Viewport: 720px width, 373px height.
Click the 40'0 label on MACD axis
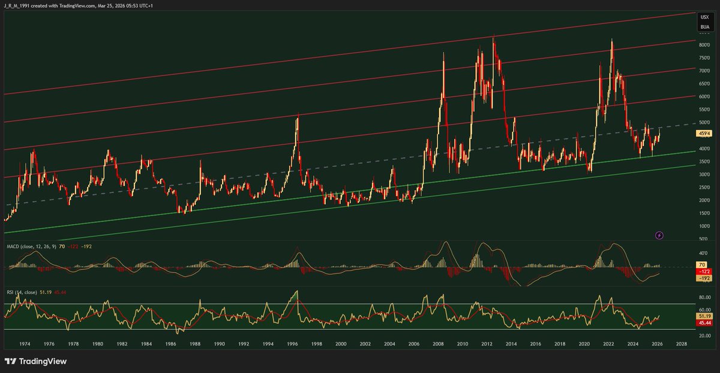[x=703, y=254]
